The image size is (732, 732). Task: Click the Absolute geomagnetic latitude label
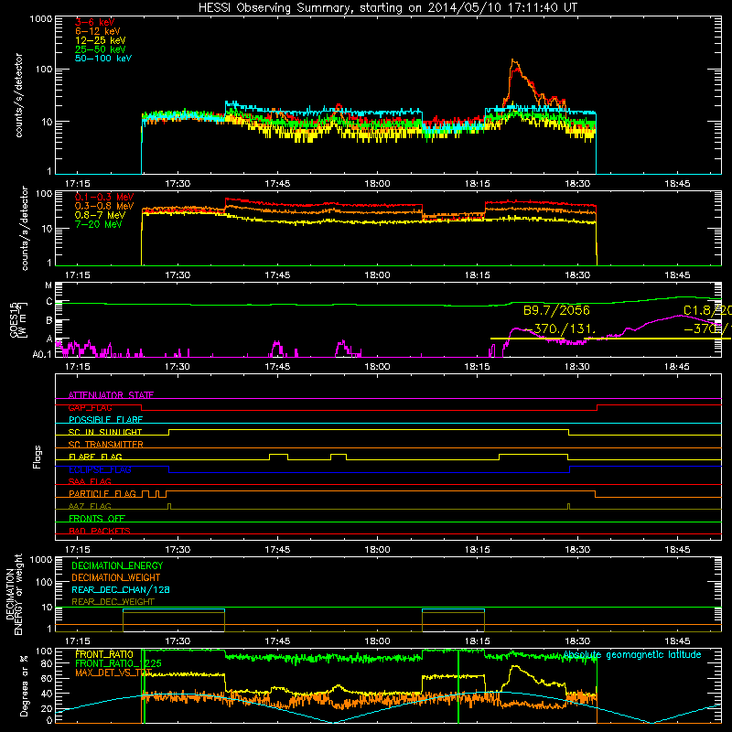[632, 655]
